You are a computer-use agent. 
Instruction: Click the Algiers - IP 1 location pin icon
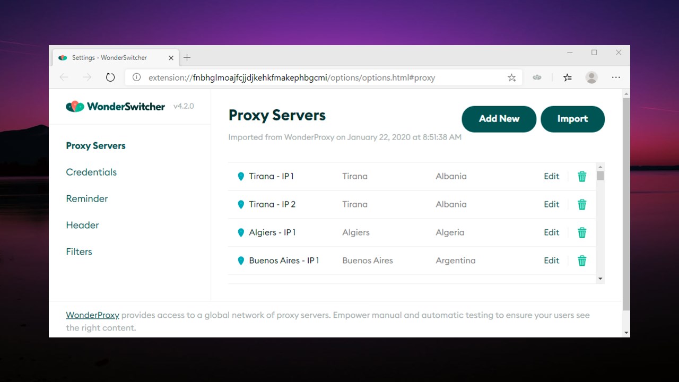pyautogui.click(x=241, y=233)
